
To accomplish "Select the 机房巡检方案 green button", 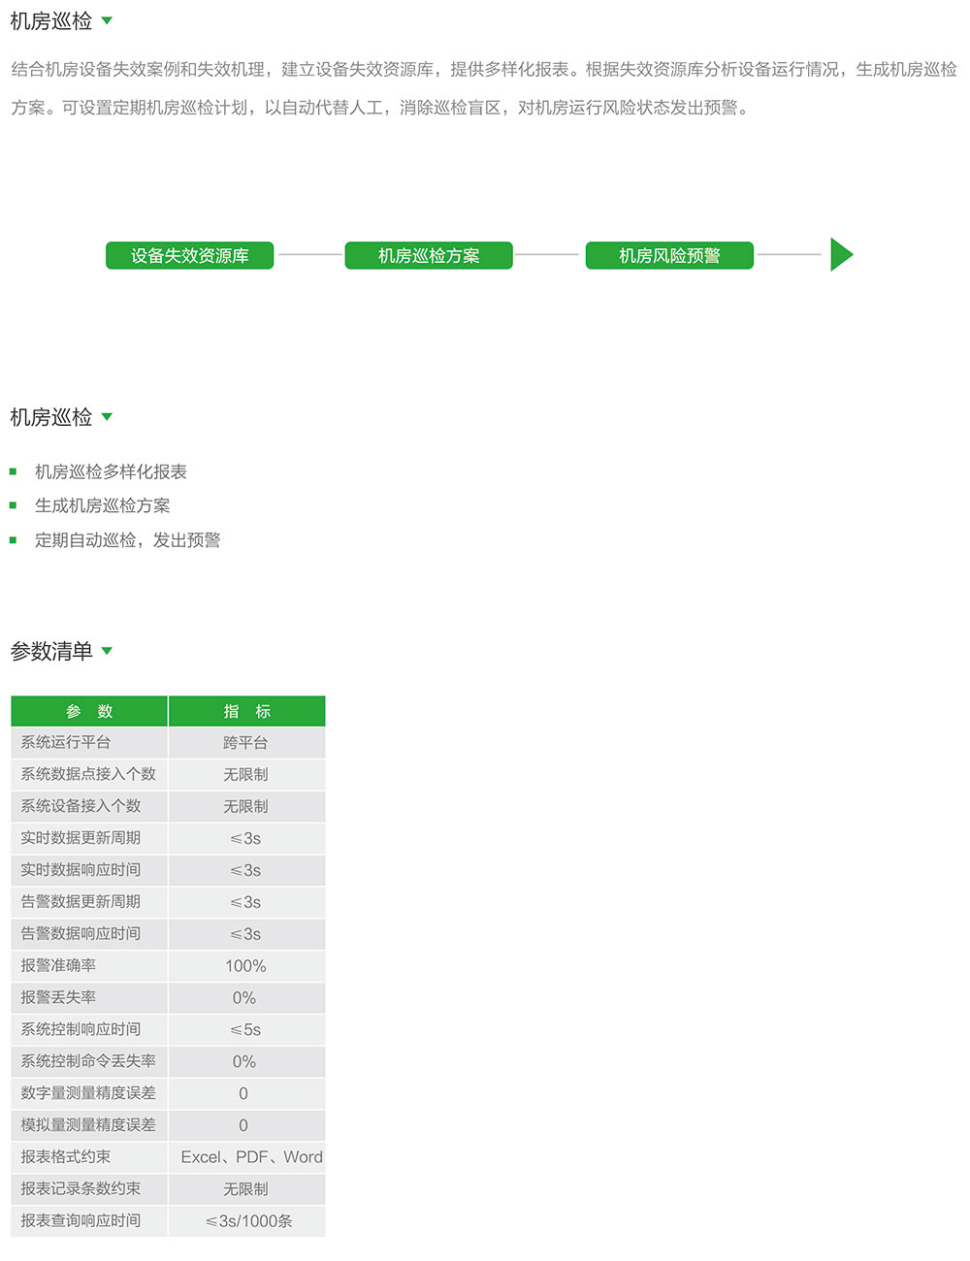I will coord(429,255).
